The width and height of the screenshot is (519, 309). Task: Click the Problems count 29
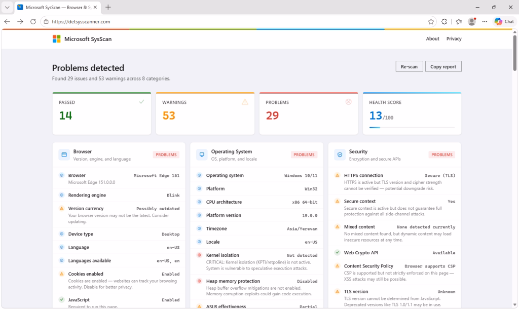coord(272,115)
